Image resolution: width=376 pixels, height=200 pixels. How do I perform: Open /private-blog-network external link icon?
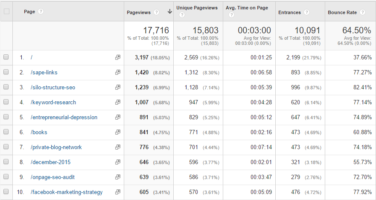pos(117,147)
